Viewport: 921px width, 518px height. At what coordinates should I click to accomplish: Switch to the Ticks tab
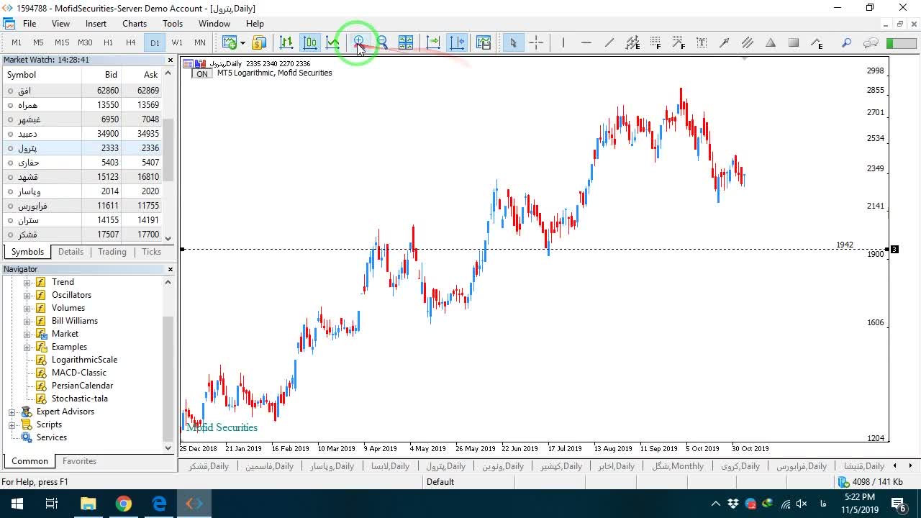pyautogui.click(x=151, y=252)
